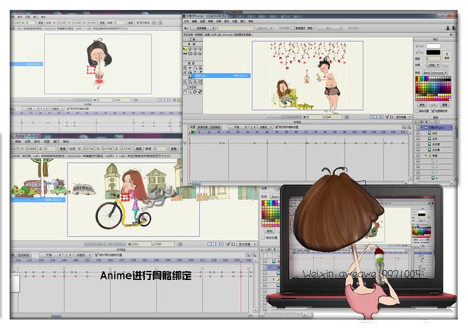Toggle visibility of the top layer in Layers panel
The width and height of the screenshot is (468, 328).
click(418, 127)
